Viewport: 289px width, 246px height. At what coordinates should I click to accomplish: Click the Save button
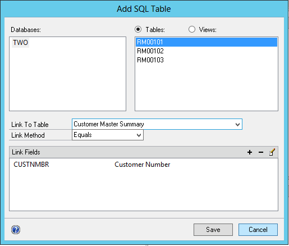[213, 230]
